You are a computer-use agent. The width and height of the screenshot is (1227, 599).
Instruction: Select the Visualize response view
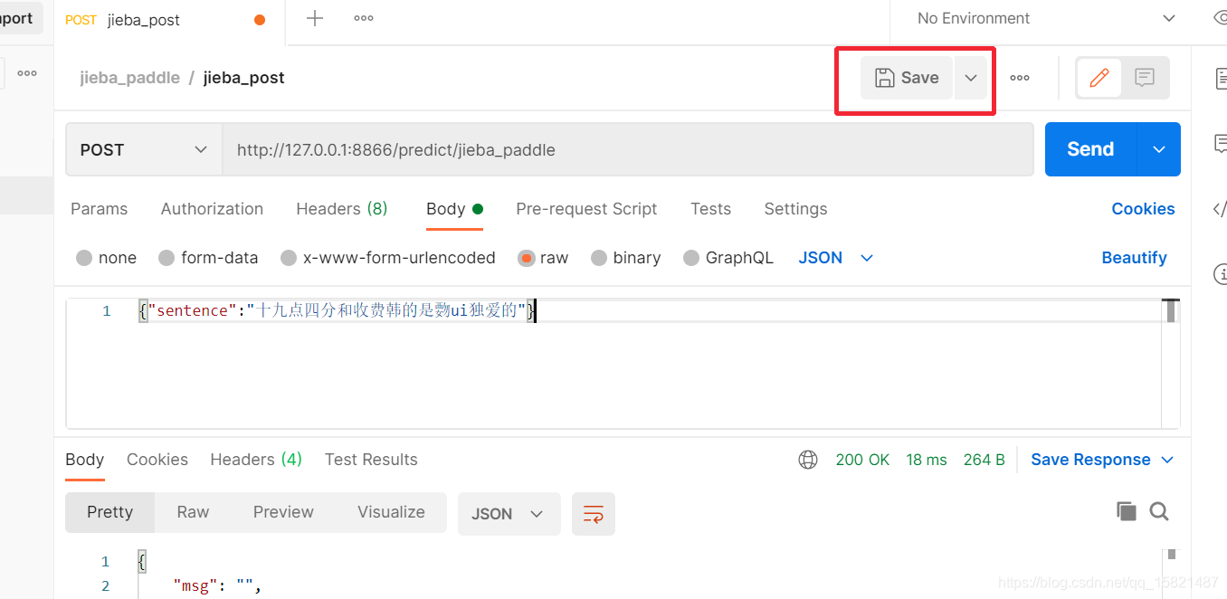click(391, 512)
